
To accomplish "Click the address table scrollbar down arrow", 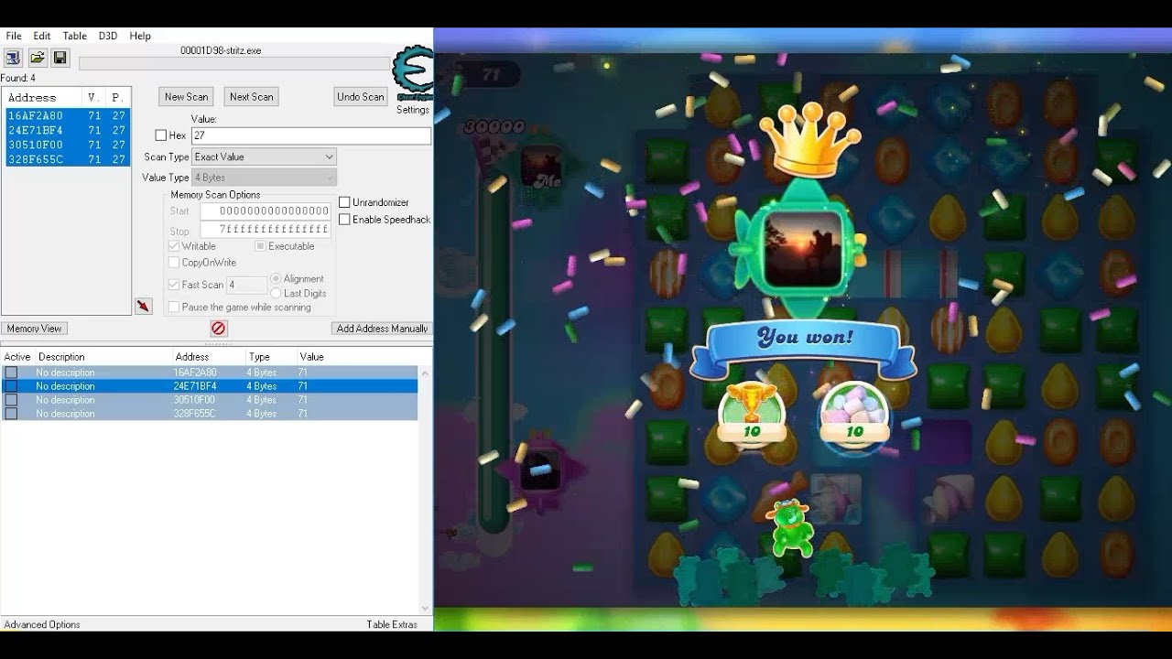I will coord(425,608).
